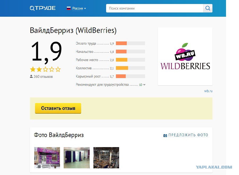Click the Карьерный рост rating bar
The width and height of the screenshot is (239, 175).
tap(130, 76)
